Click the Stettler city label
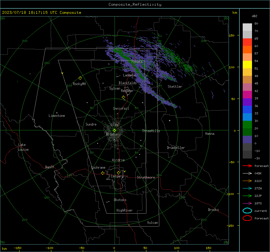The width and height of the screenshot is (270, 252). tap(175, 87)
